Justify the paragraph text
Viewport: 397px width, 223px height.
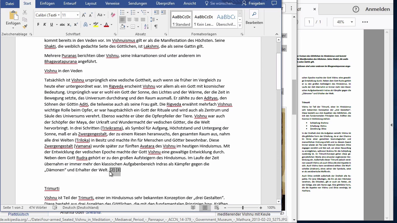click(143, 20)
